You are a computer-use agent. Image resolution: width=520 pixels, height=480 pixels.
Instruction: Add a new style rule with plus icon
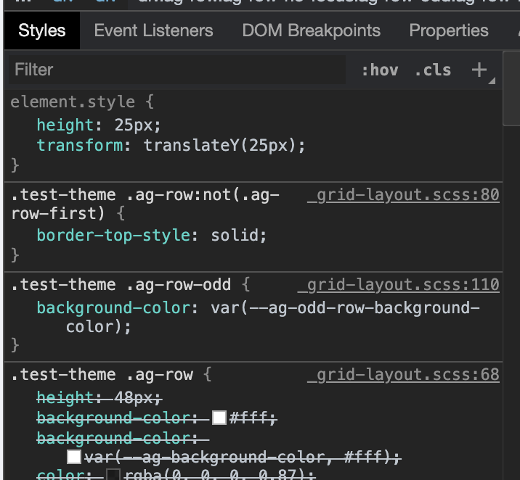[479, 70]
